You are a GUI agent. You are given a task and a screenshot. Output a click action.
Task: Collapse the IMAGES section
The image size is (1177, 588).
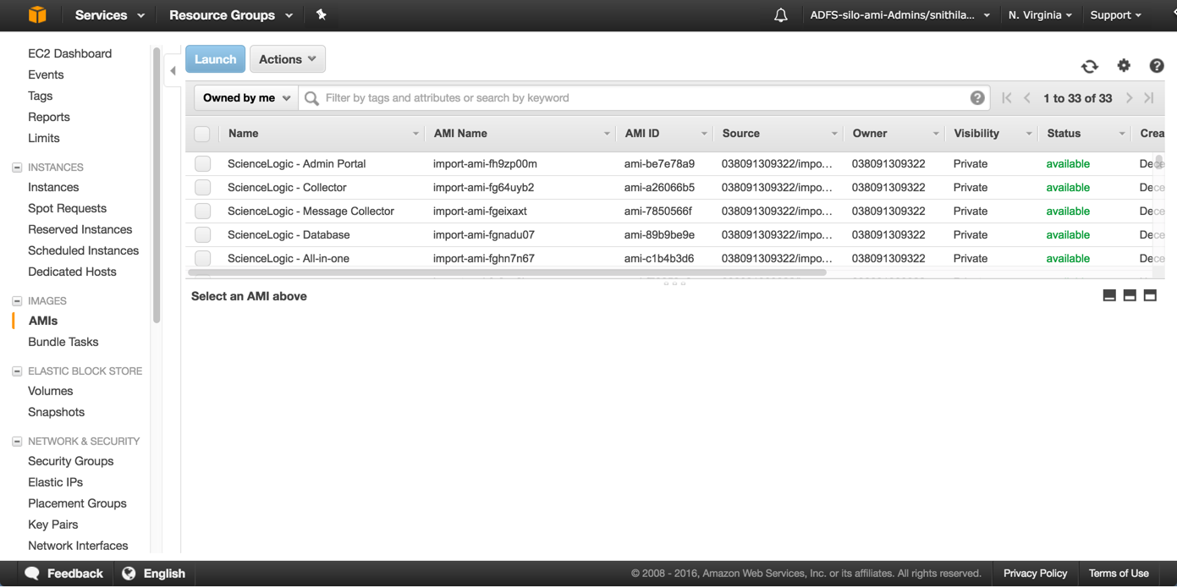[17, 301]
